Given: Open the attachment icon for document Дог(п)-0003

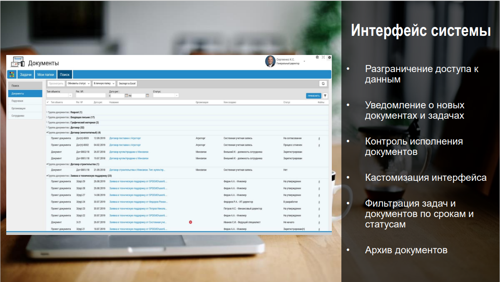Looking at the screenshot, I should [x=319, y=138].
